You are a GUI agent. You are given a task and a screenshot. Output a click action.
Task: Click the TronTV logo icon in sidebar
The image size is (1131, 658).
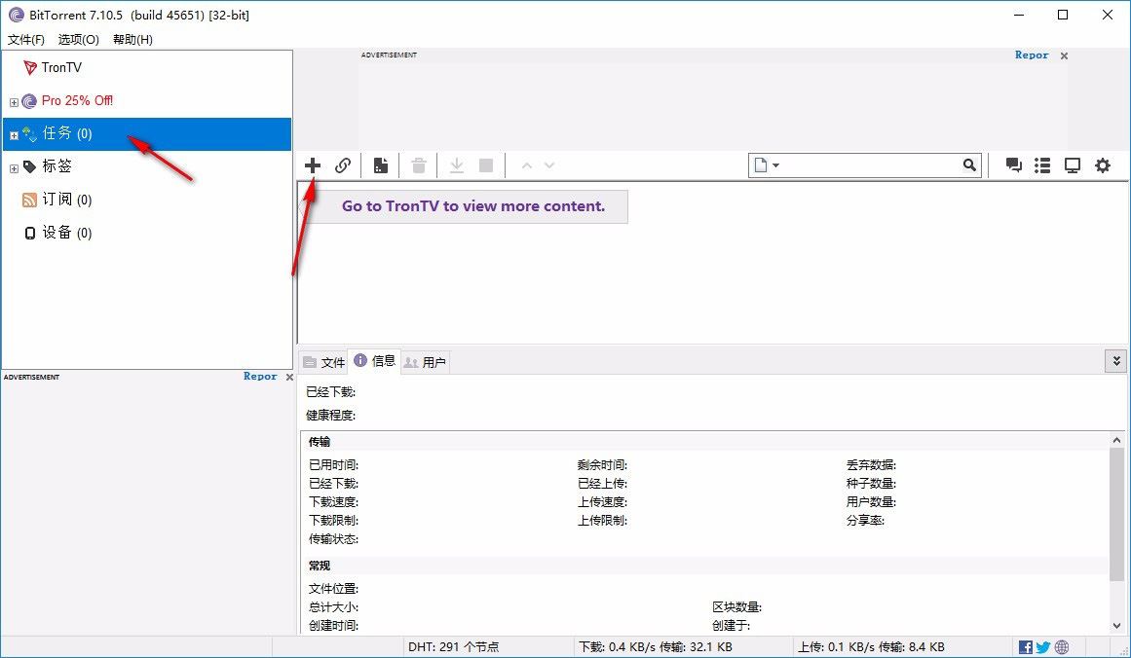pyautogui.click(x=29, y=68)
